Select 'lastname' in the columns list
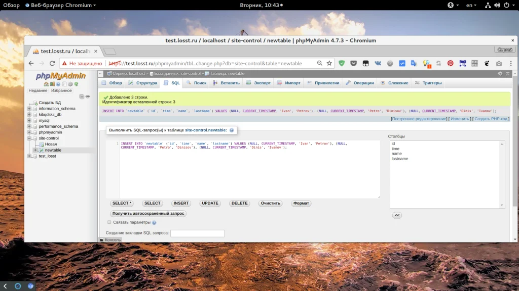Image resolution: width=519 pixels, height=291 pixels. point(399,159)
